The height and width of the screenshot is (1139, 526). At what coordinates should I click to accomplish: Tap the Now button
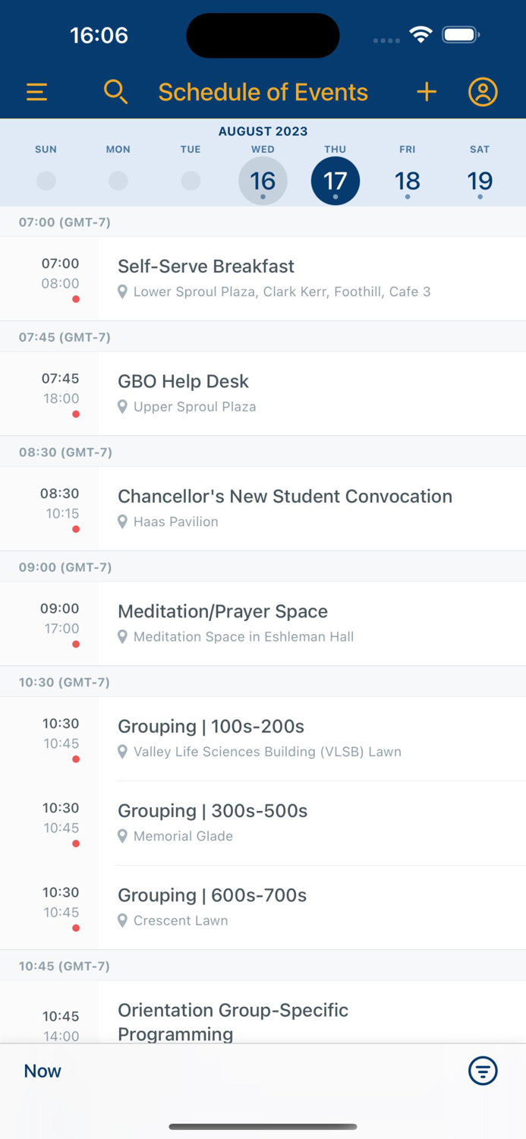click(x=42, y=1071)
